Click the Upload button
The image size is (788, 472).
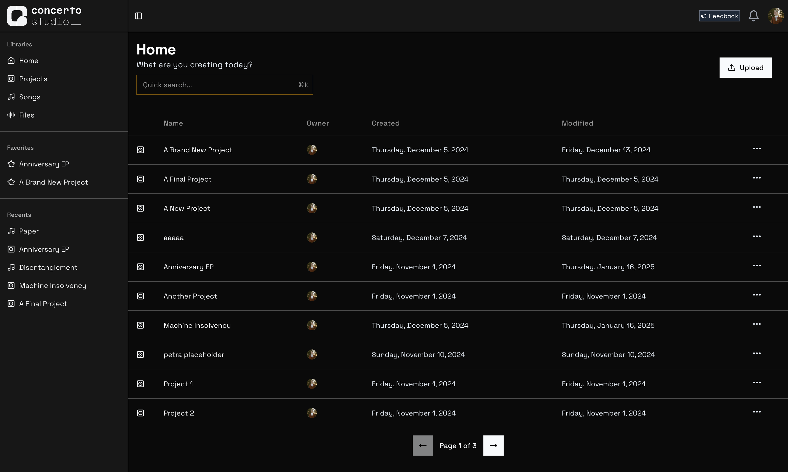click(745, 67)
